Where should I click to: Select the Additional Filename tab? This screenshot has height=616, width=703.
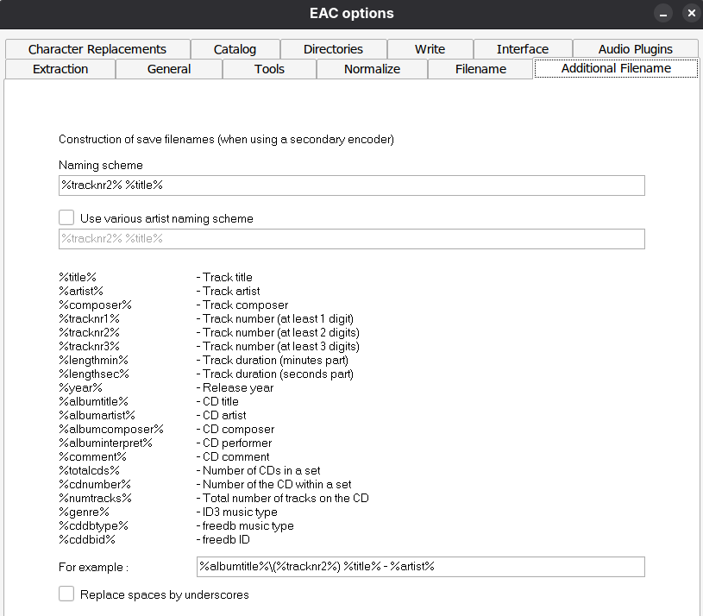tap(616, 68)
